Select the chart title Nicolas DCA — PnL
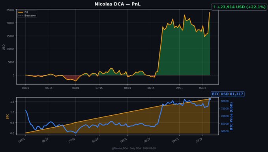268x152 pixels. point(118,4)
